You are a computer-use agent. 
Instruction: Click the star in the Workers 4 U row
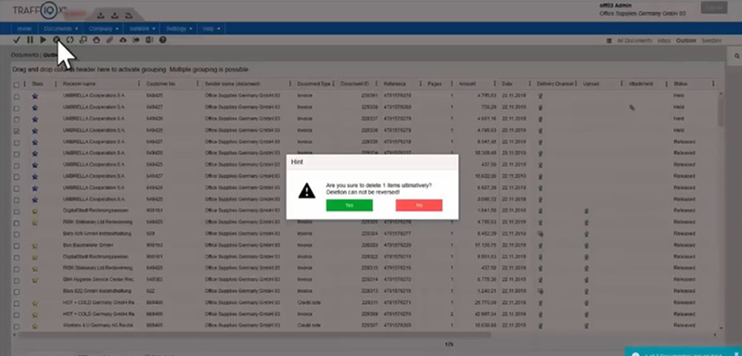point(34,326)
